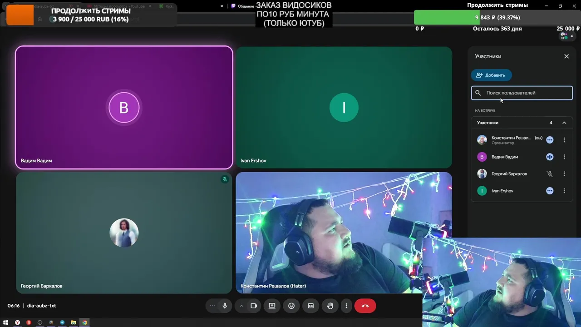Raise your hand in the meeting
The image size is (581, 327).
330,306
